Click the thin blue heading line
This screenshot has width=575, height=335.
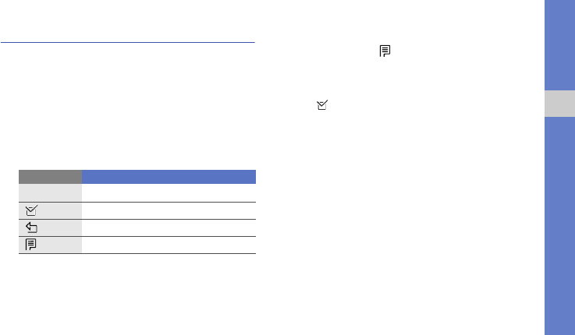point(128,42)
